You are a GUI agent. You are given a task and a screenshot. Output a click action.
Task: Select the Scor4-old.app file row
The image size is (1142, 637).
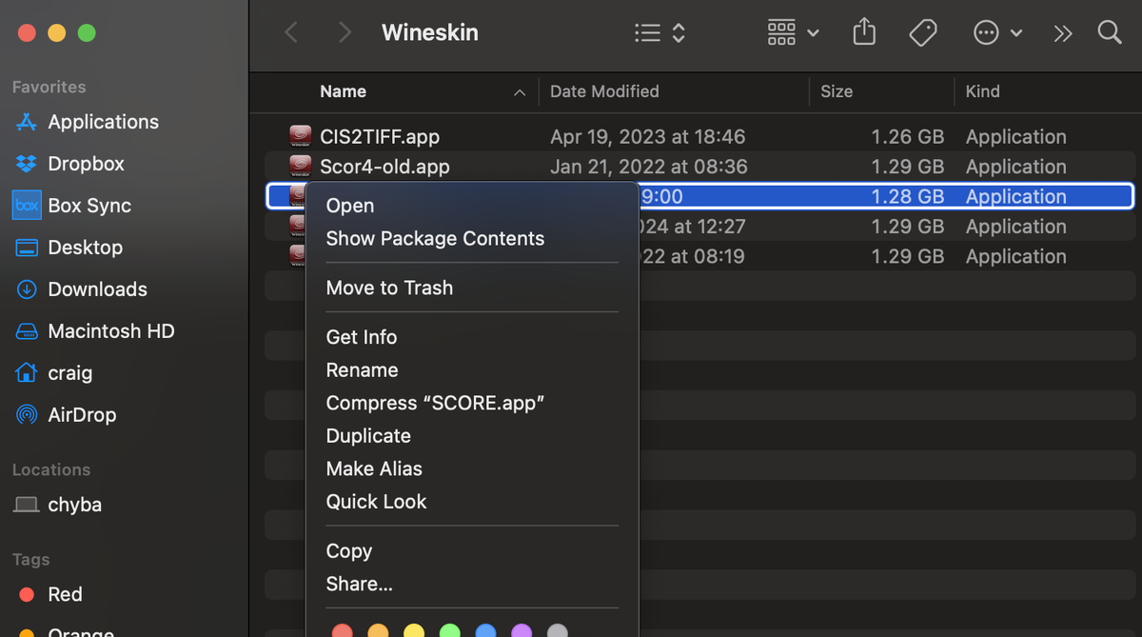tap(384, 167)
